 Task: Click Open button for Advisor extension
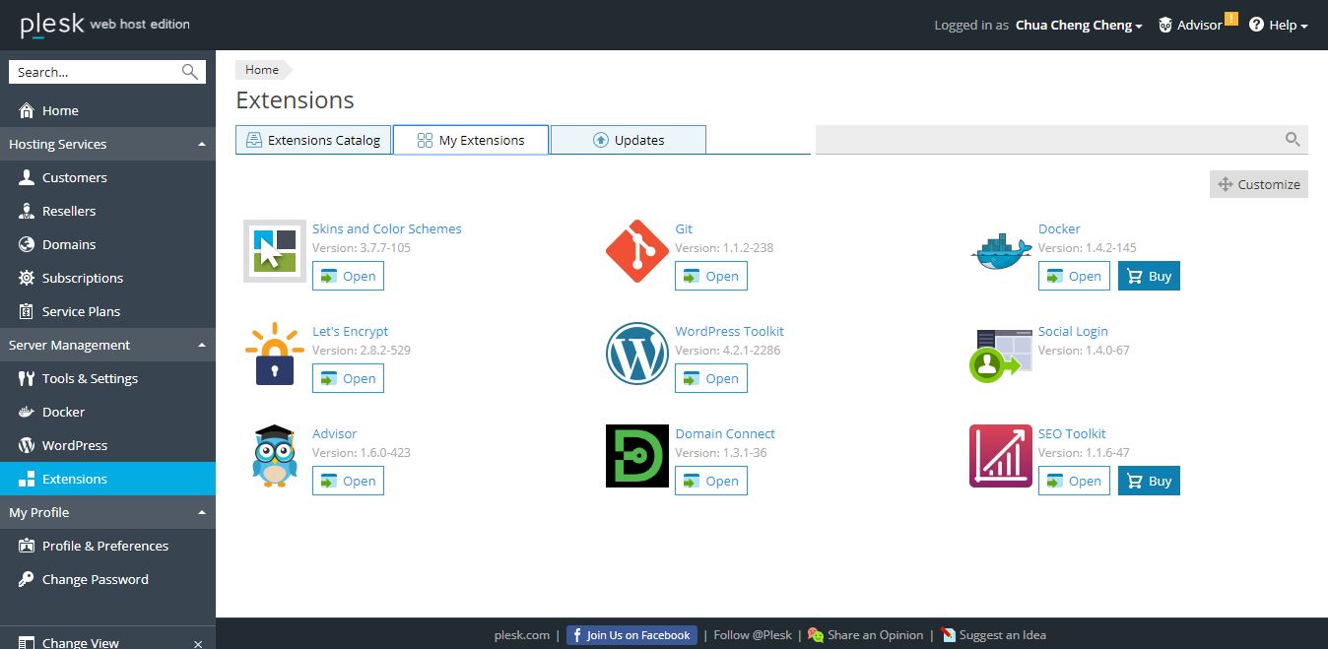(348, 481)
